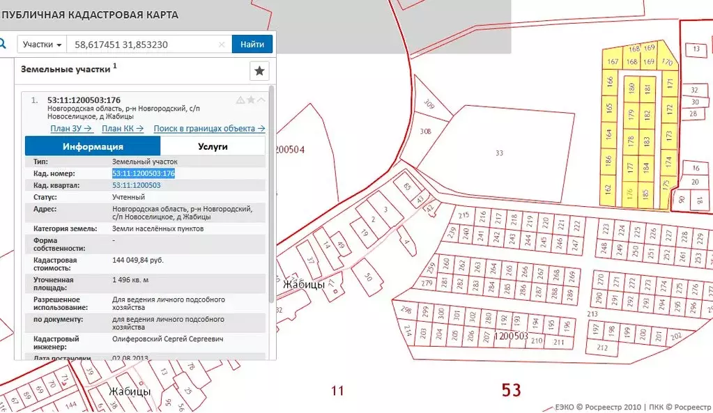
Task: Select yellow parcel 176 on the map
Action: (x=629, y=194)
